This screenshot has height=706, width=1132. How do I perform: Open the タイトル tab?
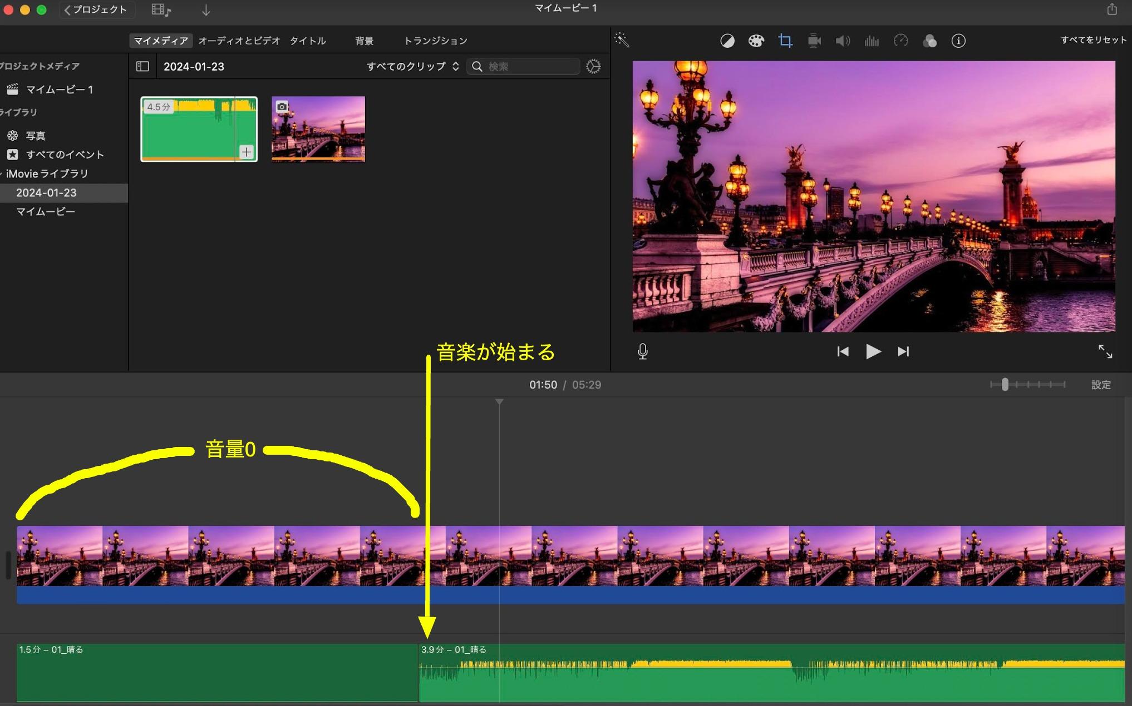308,41
